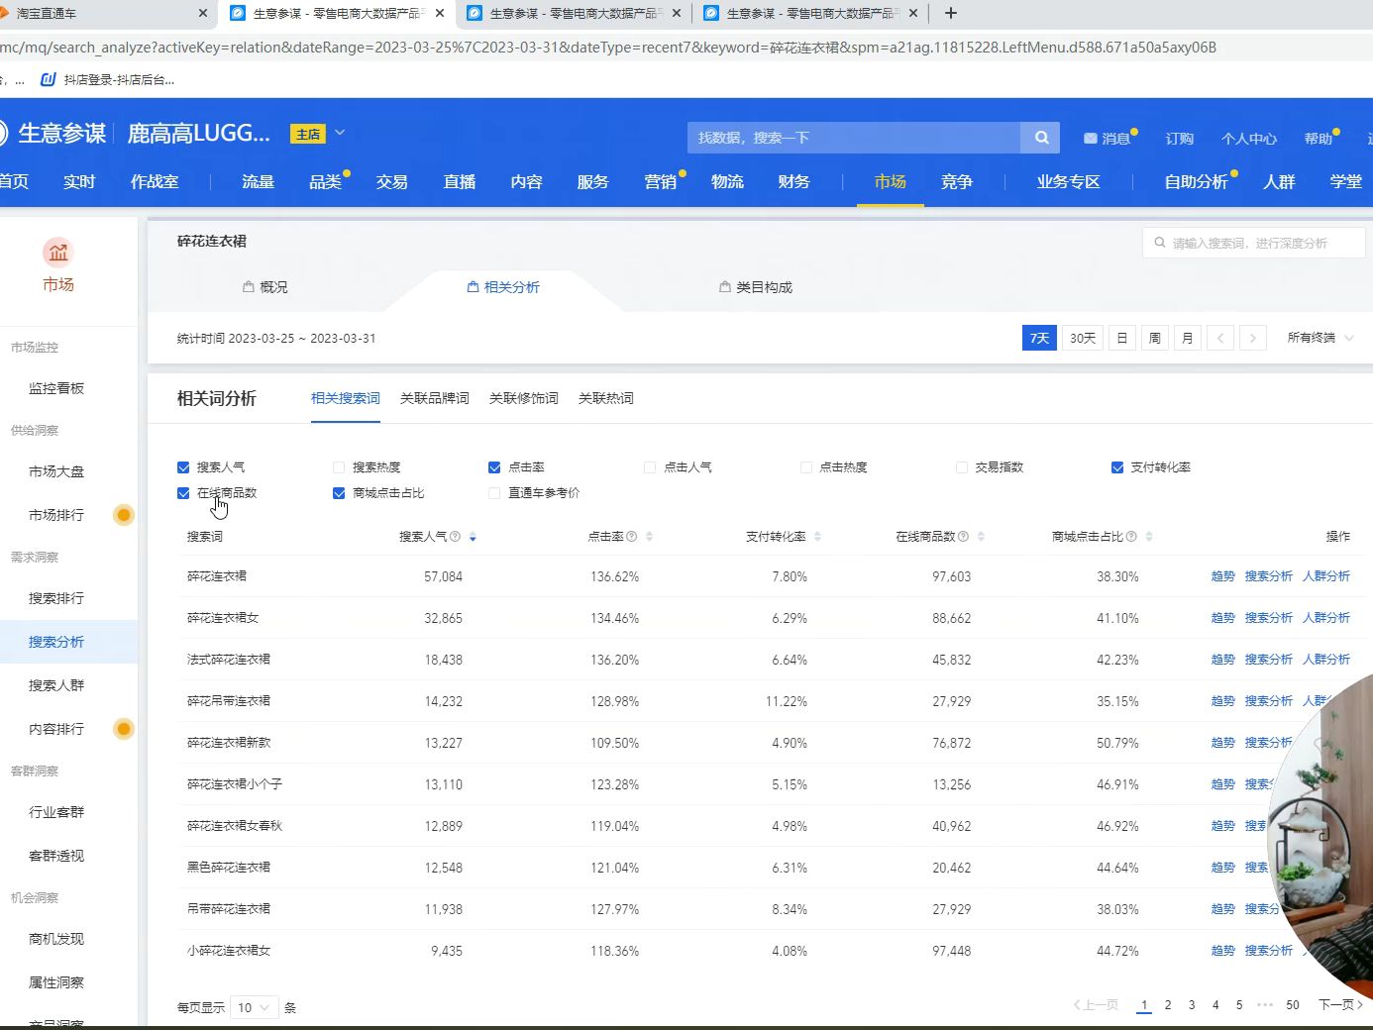
Task: Click 下一页 pagination link
Action: (x=1341, y=1005)
